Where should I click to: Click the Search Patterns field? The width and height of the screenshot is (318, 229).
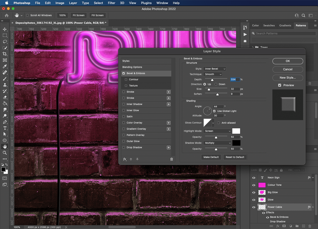tap(283, 33)
